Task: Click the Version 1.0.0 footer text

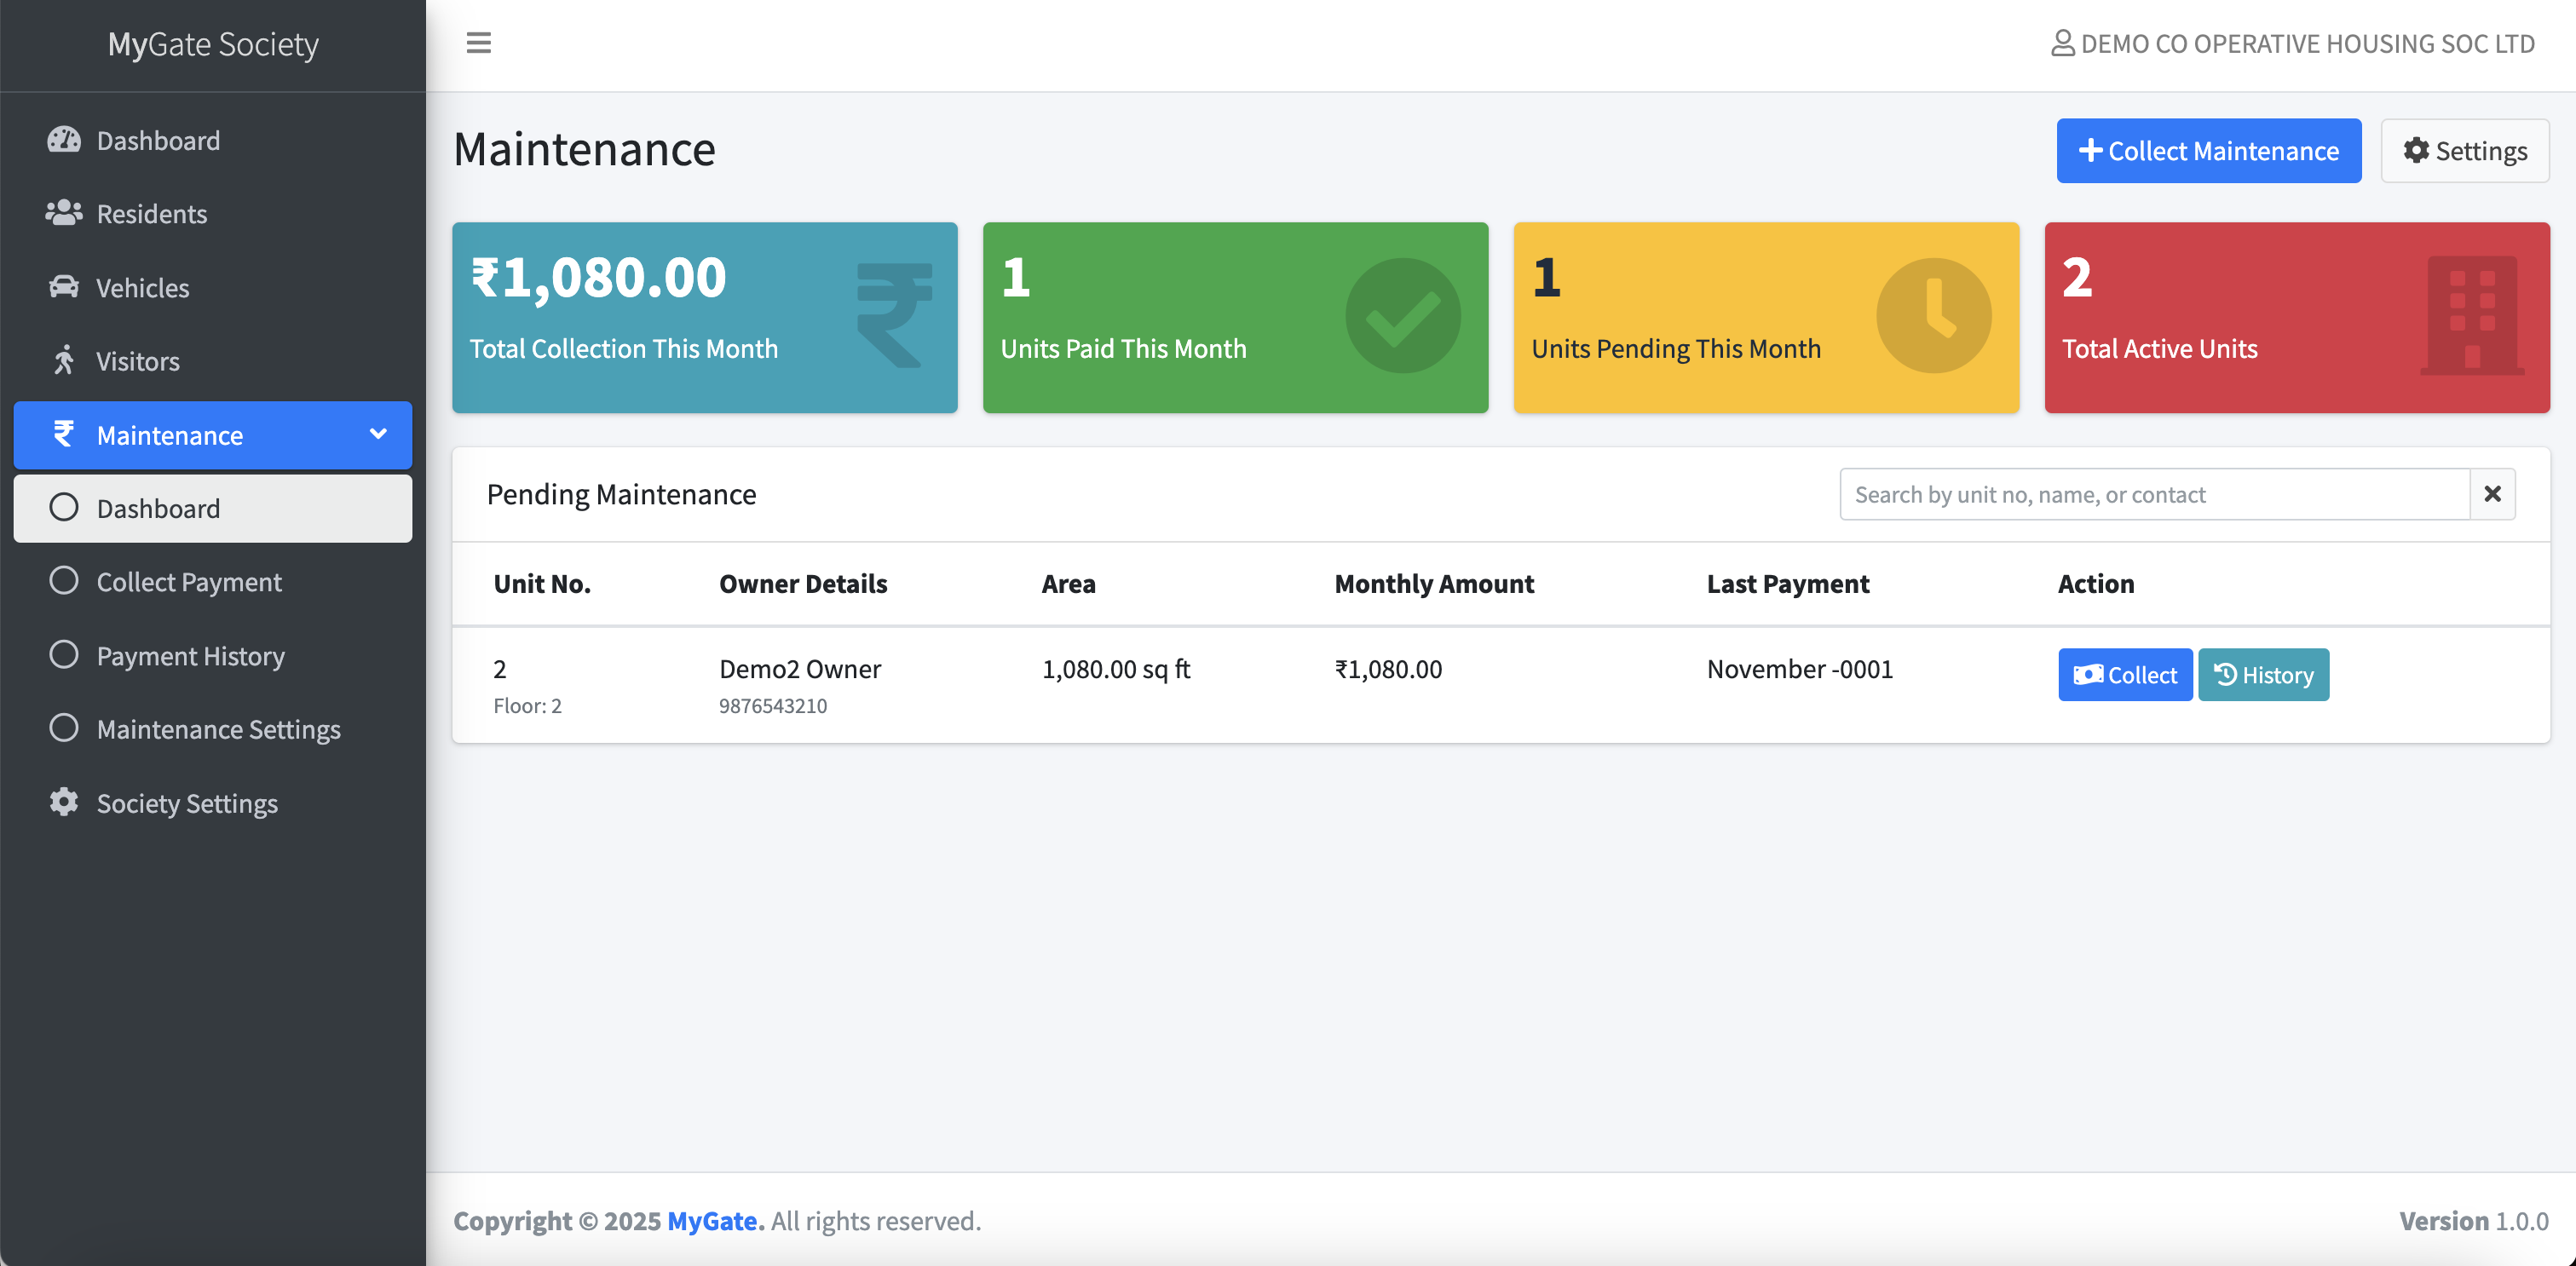Action: (x=2474, y=1220)
